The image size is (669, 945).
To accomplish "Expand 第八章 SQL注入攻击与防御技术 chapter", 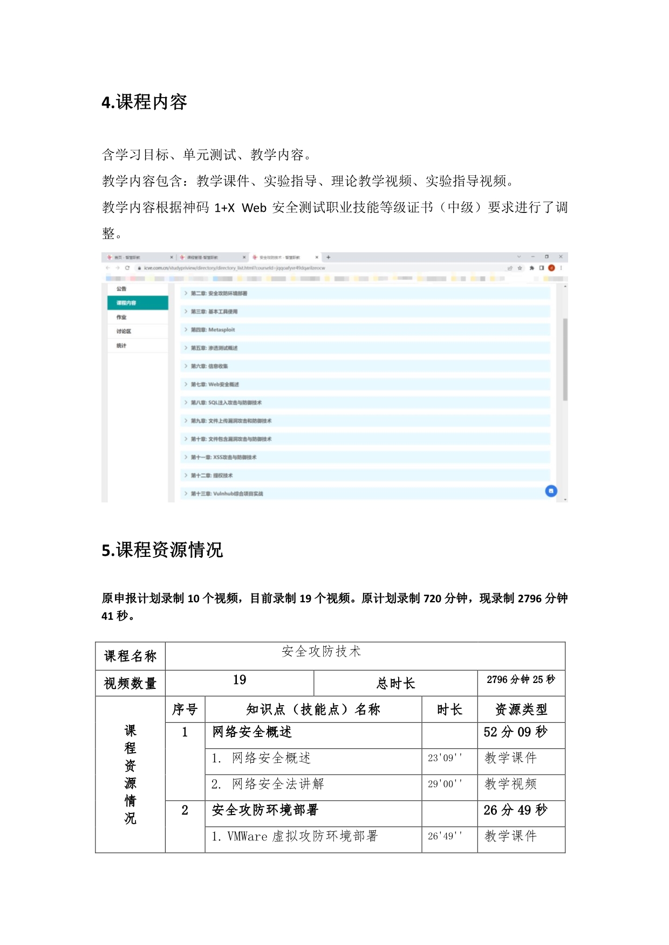I will click(226, 403).
